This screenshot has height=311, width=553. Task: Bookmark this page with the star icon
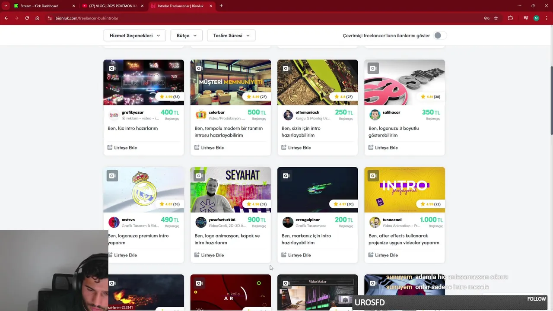[x=496, y=18]
